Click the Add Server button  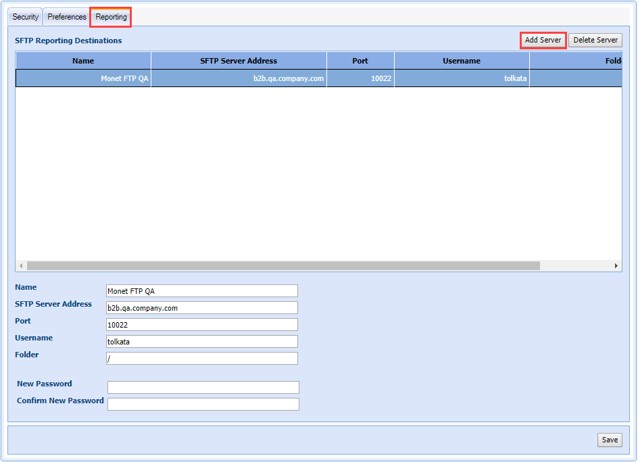coord(543,40)
